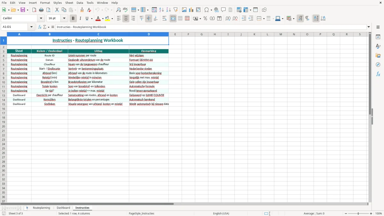
Task: Click the zoom slider
Action: pyautogui.click(x=358, y=213)
